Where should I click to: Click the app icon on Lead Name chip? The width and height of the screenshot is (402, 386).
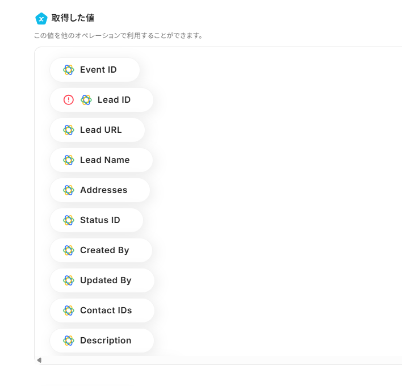pos(69,160)
